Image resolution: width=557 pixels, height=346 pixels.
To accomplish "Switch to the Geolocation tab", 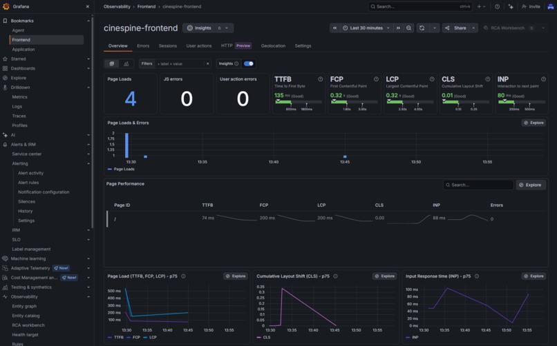I will tap(273, 45).
